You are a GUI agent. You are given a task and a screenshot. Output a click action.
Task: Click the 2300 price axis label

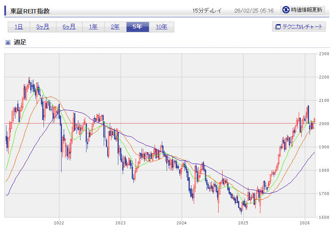pyautogui.click(x=324, y=54)
